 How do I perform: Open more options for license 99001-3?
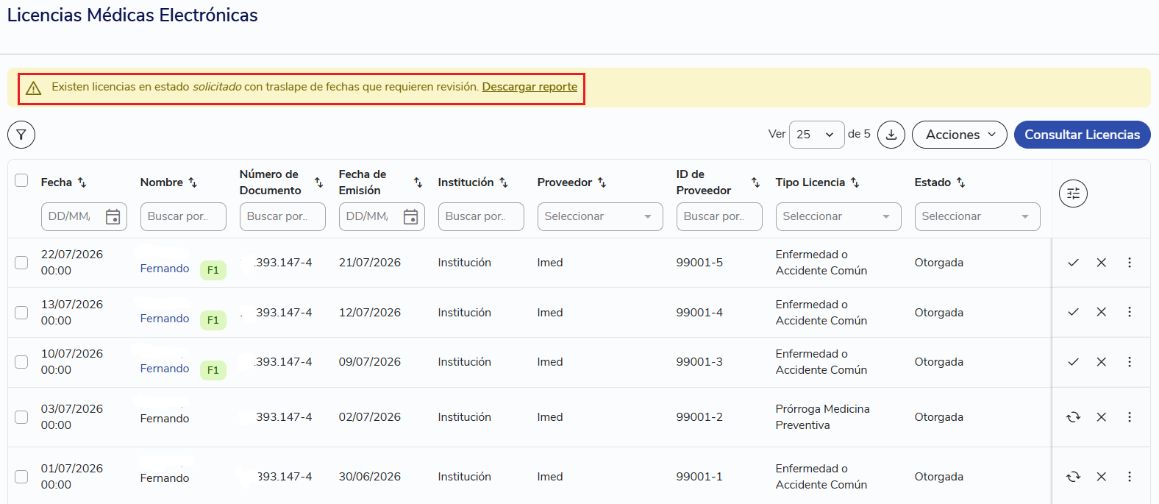[1130, 362]
